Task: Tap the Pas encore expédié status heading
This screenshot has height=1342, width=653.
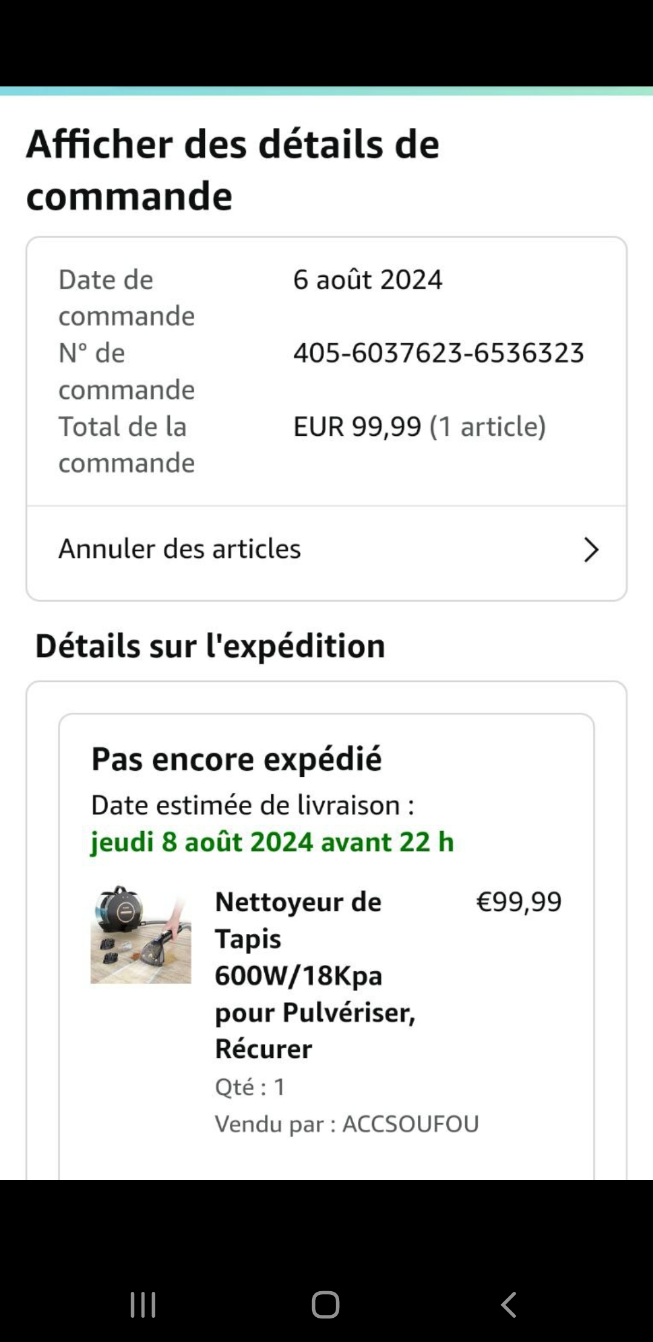Action: [x=236, y=759]
